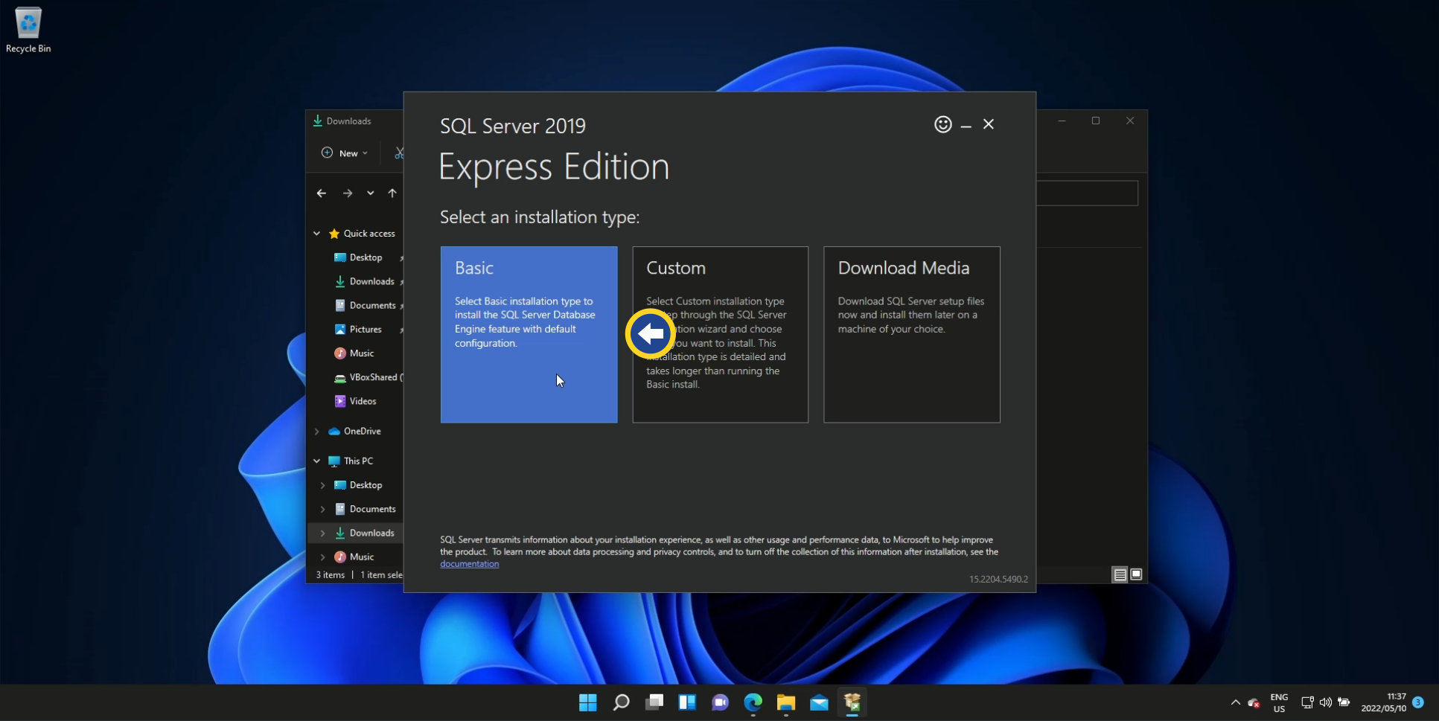Open Documents under Quick access

coord(372,305)
